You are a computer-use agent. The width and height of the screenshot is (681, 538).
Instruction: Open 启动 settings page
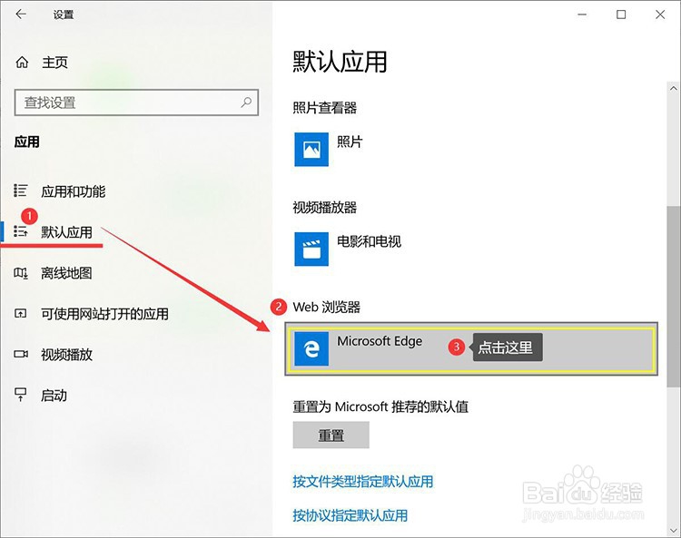(54, 396)
